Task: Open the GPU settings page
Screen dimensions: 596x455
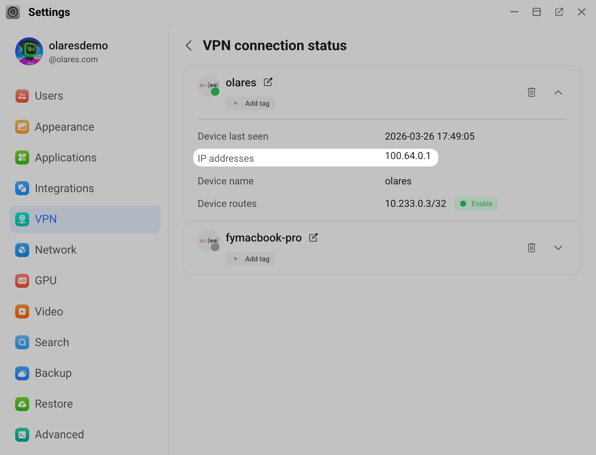Action: click(x=46, y=280)
